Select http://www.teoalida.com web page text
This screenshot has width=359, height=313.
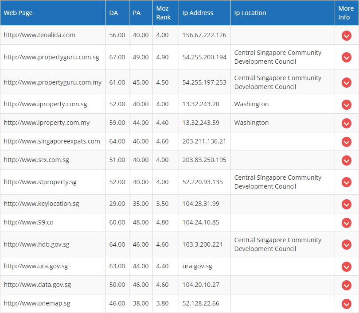(x=39, y=35)
